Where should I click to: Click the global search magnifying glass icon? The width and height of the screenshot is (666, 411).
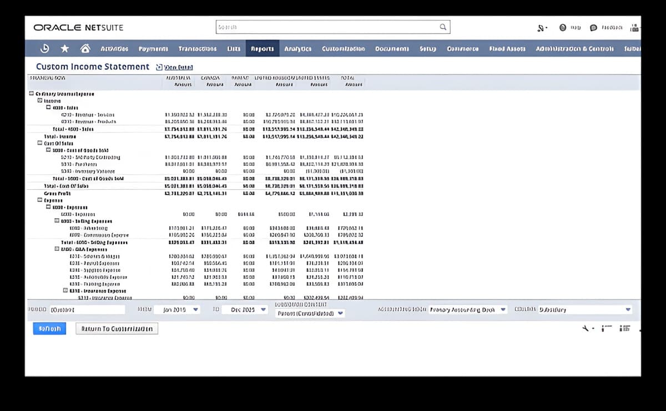tap(442, 27)
